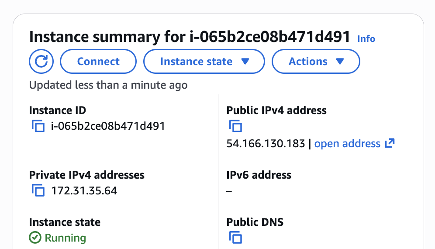Click the Updated less than a minute ago text
This screenshot has height=249, width=435.
point(108,85)
